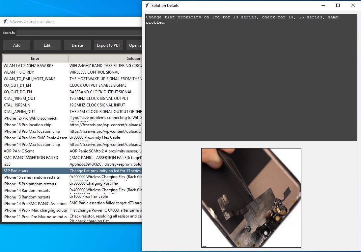Click the feather icon in Solution Details title bar
The image size is (361, 252).
coord(147,5)
